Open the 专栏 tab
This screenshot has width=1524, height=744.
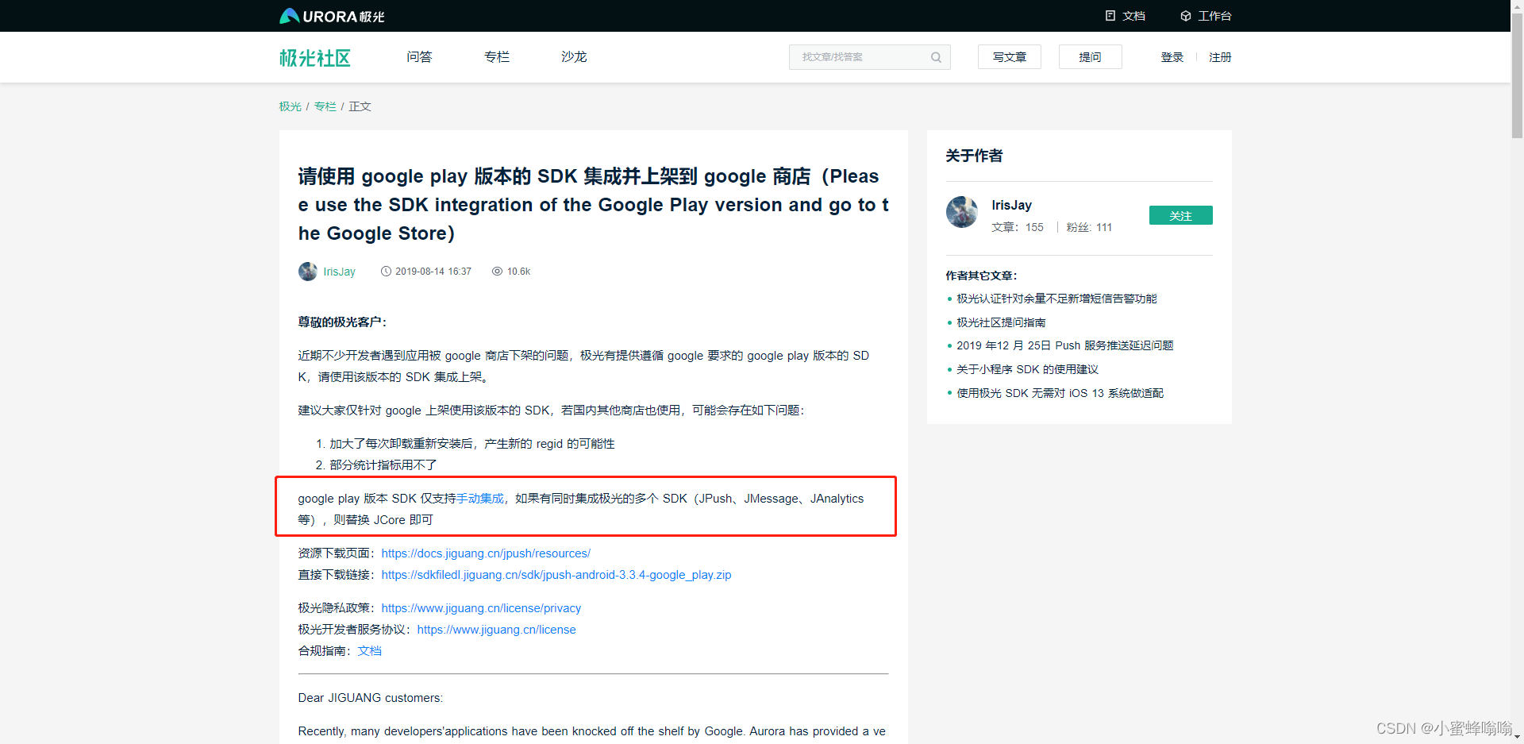click(x=497, y=57)
